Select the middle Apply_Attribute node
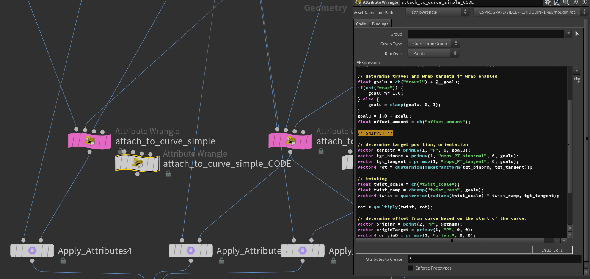The width and height of the screenshot is (590, 279). click(191, 251)
